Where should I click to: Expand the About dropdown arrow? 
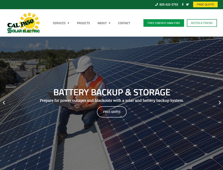(x=109, y=23)
